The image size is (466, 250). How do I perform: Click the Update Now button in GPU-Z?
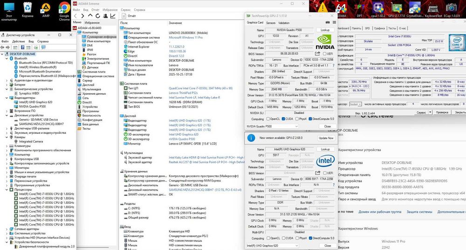[326, 138]
